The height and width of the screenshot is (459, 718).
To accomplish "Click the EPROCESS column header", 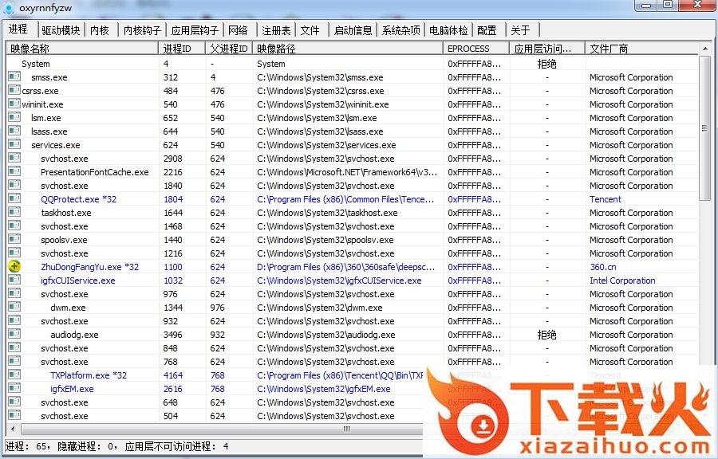I will (476, 49).
